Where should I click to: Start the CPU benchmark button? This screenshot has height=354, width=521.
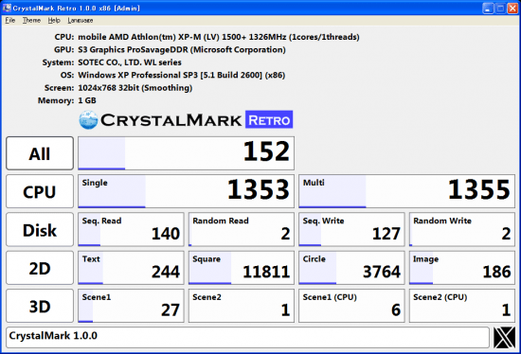pyautogui.click(x=40, y=191)
